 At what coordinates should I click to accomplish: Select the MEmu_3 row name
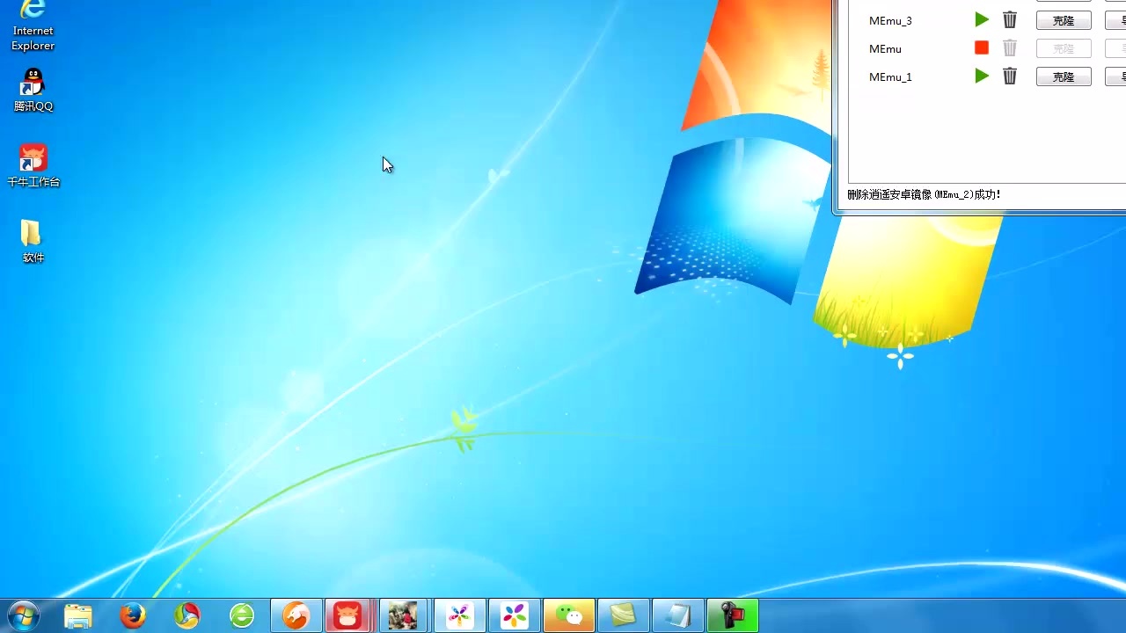coord(890,20)
